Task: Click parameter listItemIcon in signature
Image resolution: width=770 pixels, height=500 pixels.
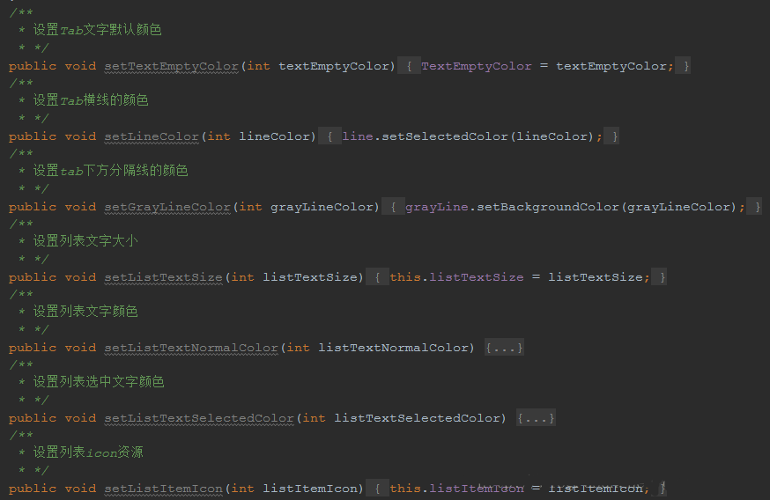Action: coord(310,489)
